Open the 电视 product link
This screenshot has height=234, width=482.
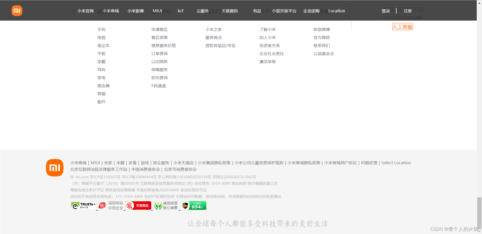point(101,38)
